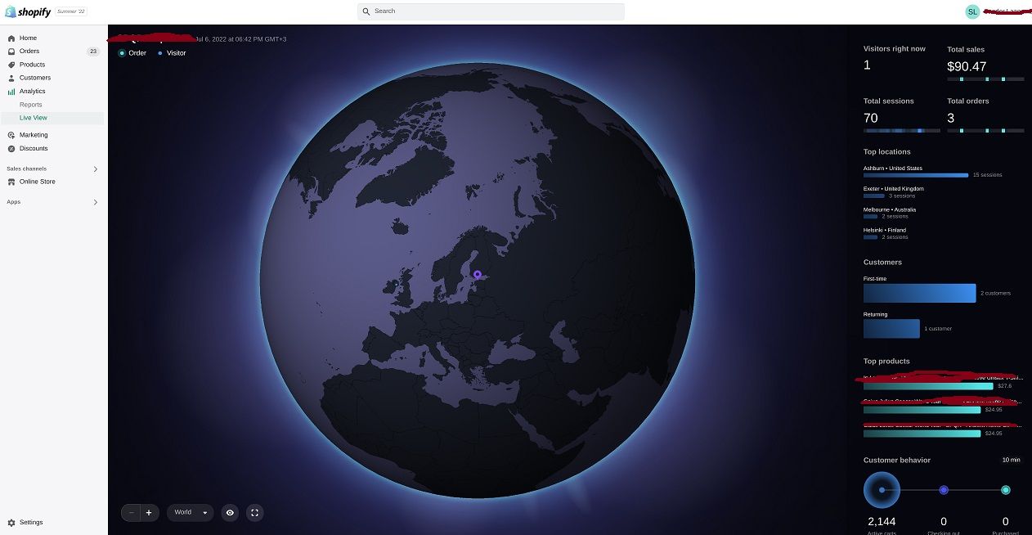1032x535 pixels.
Task: Click the Products tag icon in the sidebar
Action: click(x=11, y=65)
